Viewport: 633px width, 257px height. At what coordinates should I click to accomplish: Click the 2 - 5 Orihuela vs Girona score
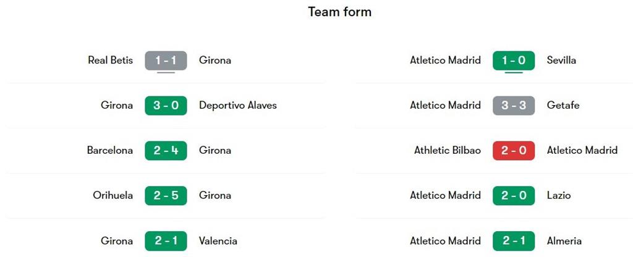pyautogui.click(x=166, y=196)
